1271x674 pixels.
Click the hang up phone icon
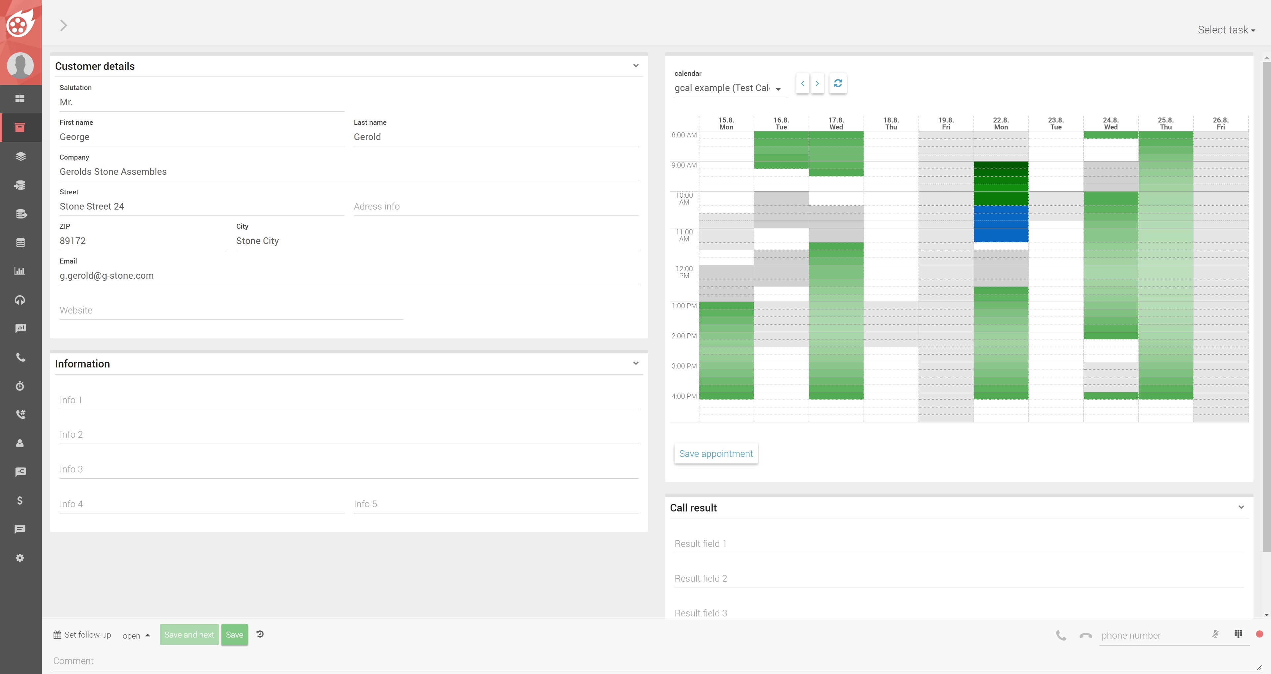tap(1086, 636)
